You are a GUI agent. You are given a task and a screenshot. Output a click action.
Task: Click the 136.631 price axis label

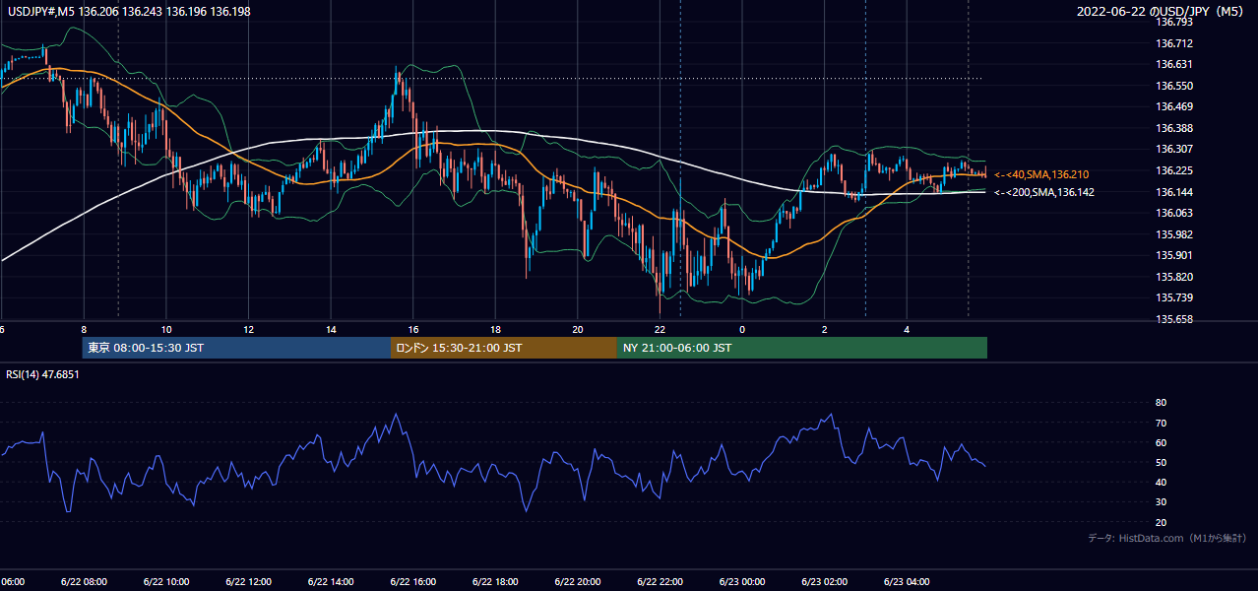tap(1175, 64)
